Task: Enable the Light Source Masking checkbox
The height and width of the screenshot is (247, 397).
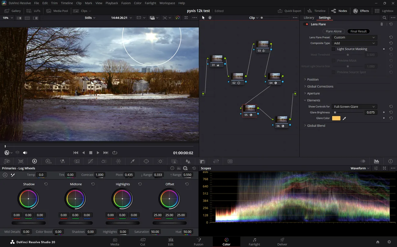Action: coord(333,49)
